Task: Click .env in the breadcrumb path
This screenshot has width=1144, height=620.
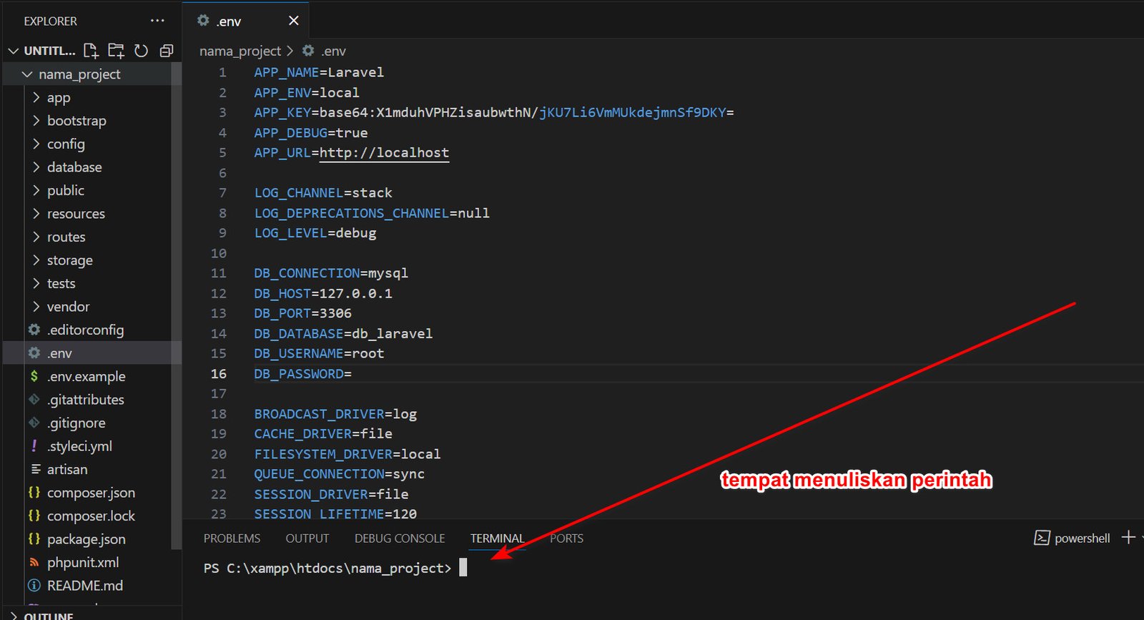Action: (x=333, y=51)
